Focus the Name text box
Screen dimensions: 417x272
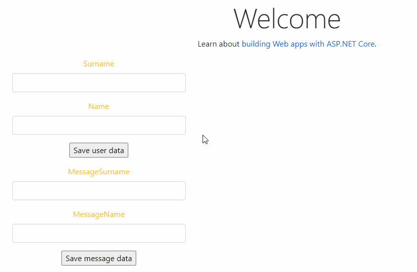click(99, 125)
